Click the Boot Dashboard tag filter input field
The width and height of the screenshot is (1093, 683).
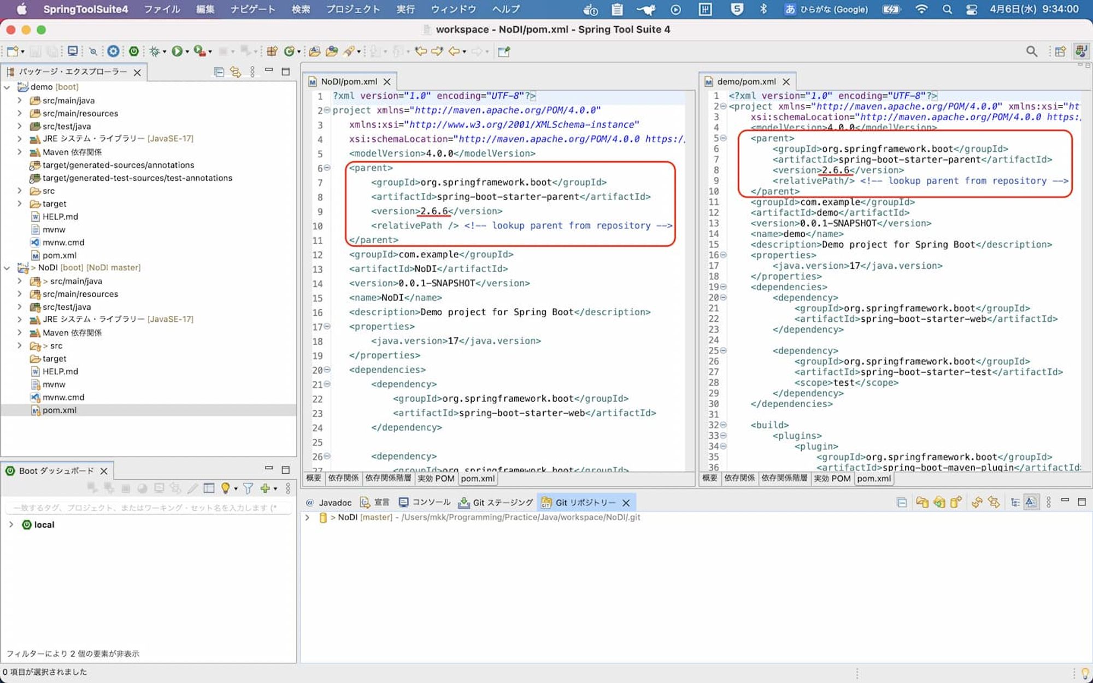coord(145,507)
